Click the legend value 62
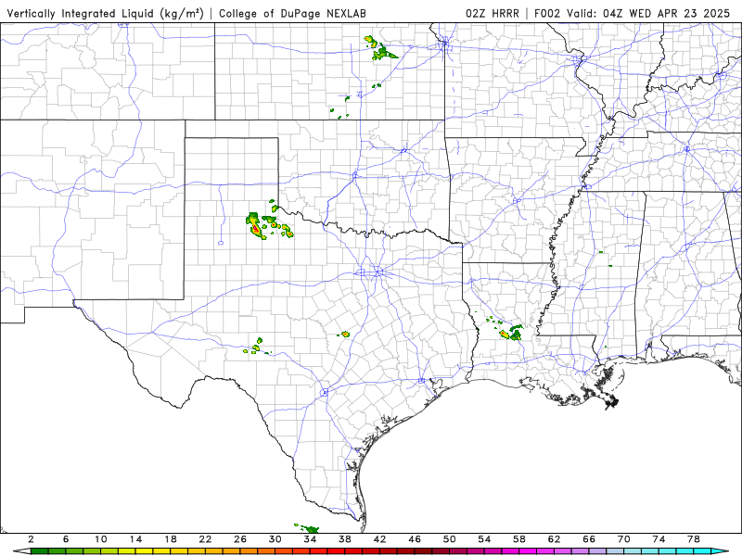The height and width of the screenshot is (556, 742). (554, 539)
